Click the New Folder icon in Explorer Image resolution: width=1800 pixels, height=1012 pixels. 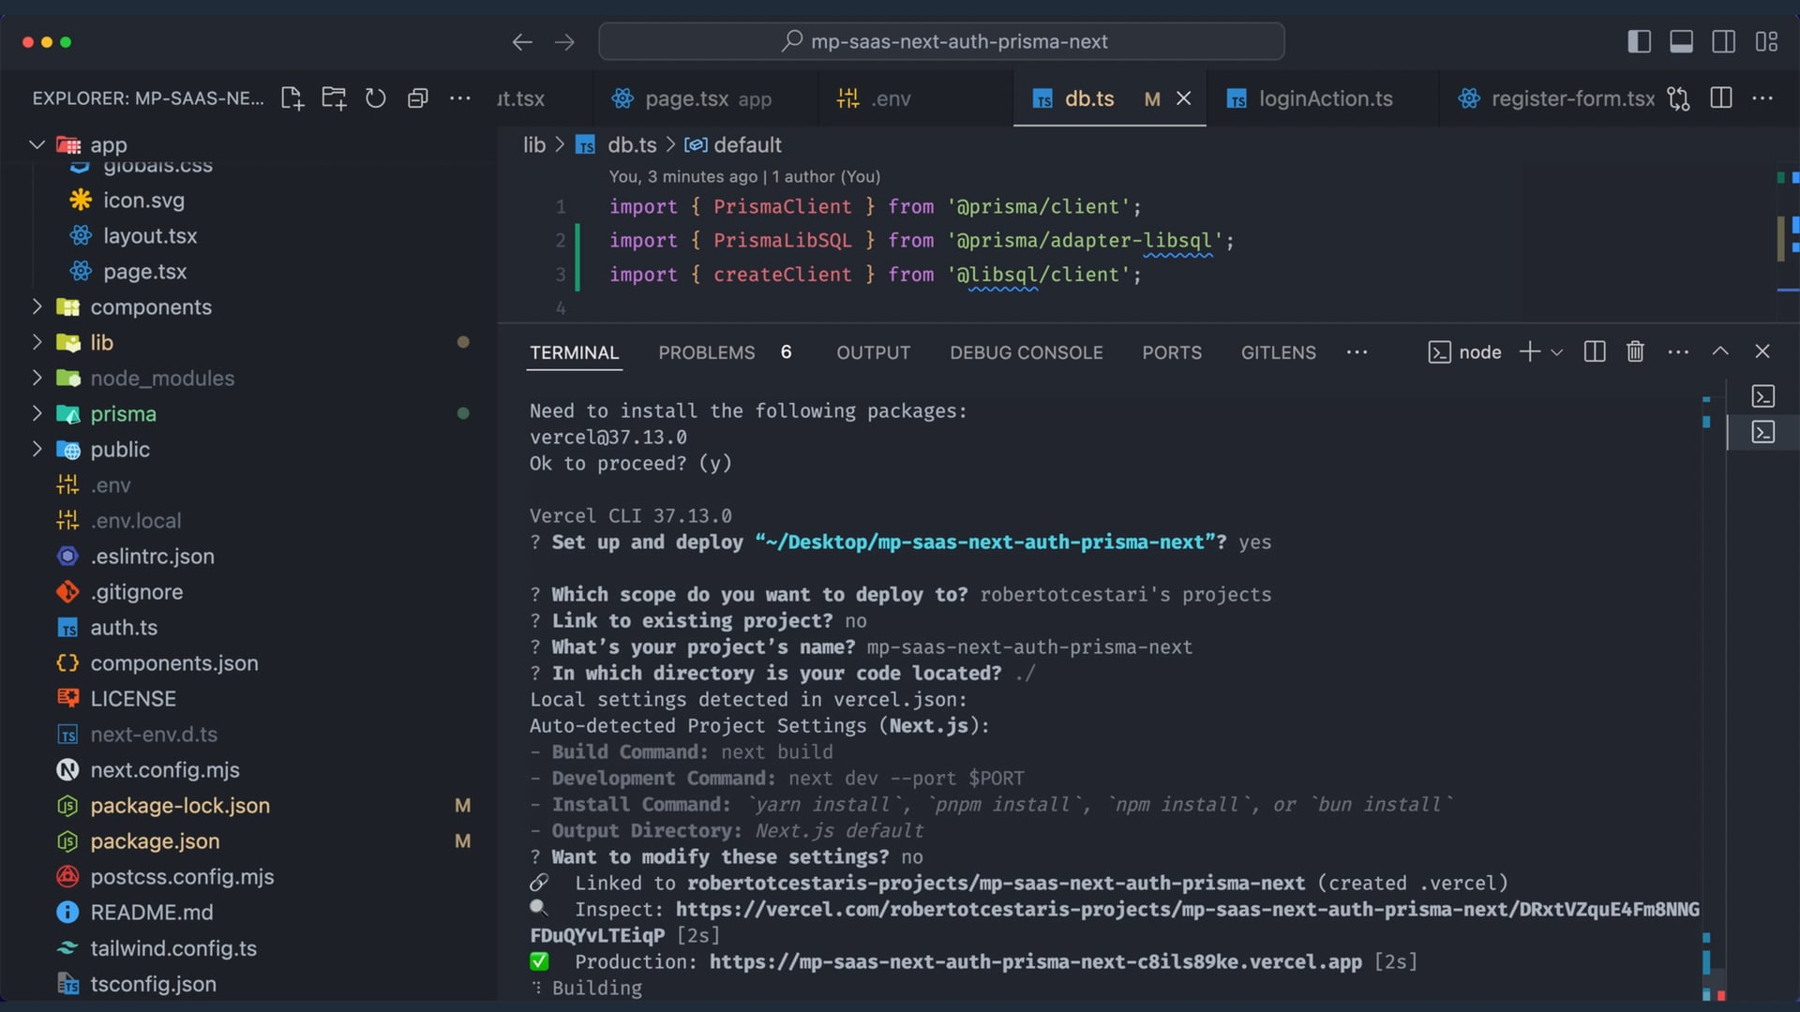click(x=334, y=98)
